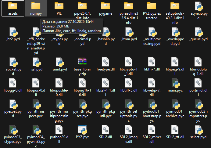Click the _decimal.pyd file name label
Viewport: 211px width, 148px height.
coord(82,41)
